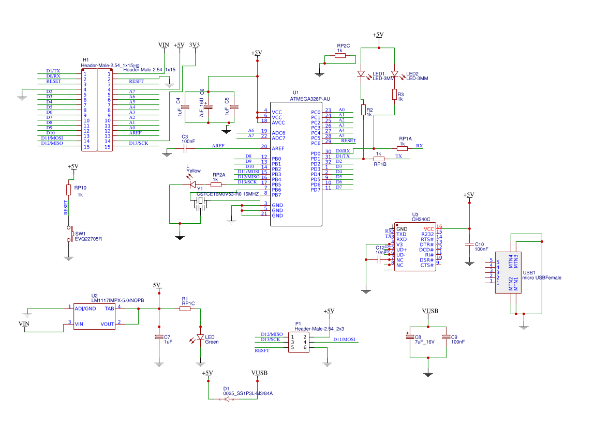The width and height of the screenshot is (609, 431).
Task: Click the C8 polarized capacitor symbol
Action: (x=410, y=337)
